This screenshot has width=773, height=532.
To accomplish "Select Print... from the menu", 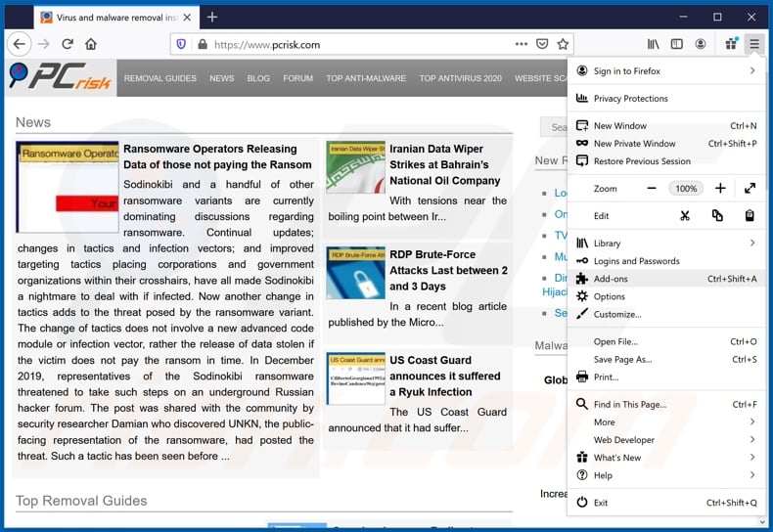I will (x=666, y=377).
